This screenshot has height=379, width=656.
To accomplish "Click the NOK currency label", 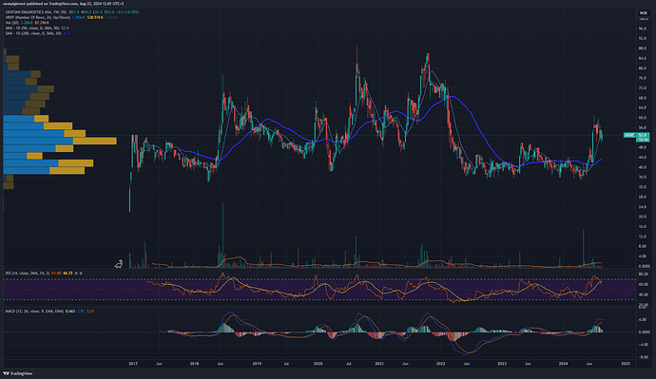I will click(x=643, y=13).
